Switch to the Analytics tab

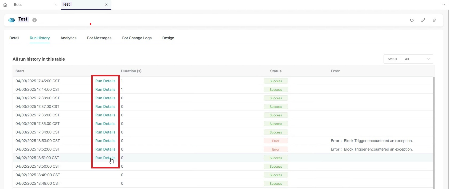point(68,38)
